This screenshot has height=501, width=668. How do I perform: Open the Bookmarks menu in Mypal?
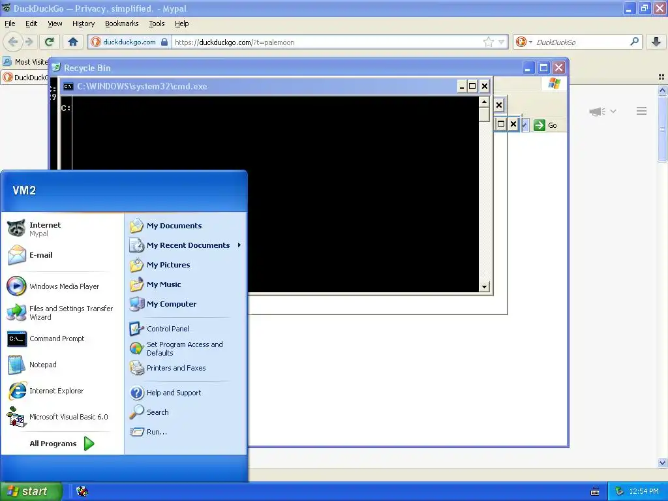click(121, 23)
